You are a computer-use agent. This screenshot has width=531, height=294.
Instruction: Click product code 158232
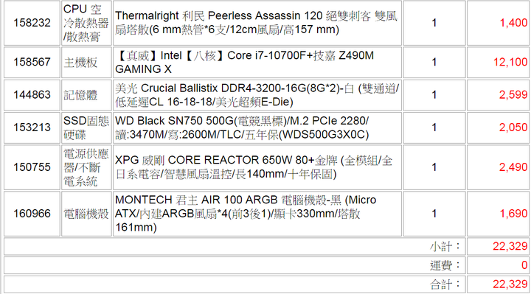(32, 23)
